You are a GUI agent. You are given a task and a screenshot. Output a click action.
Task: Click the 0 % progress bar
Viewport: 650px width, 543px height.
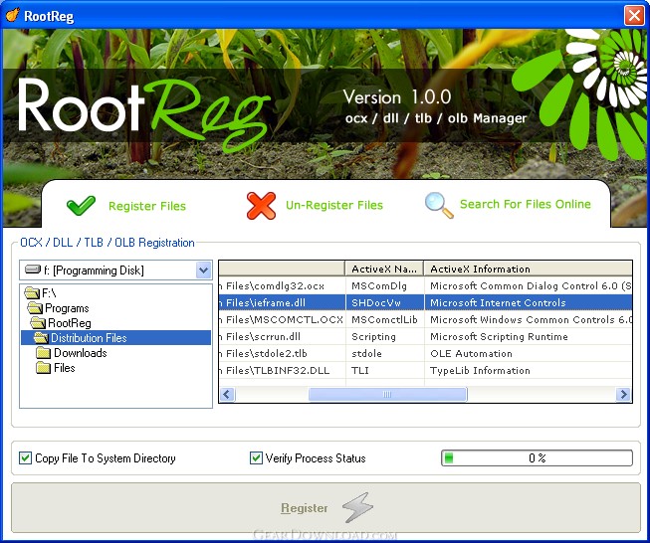pos(537,457)
